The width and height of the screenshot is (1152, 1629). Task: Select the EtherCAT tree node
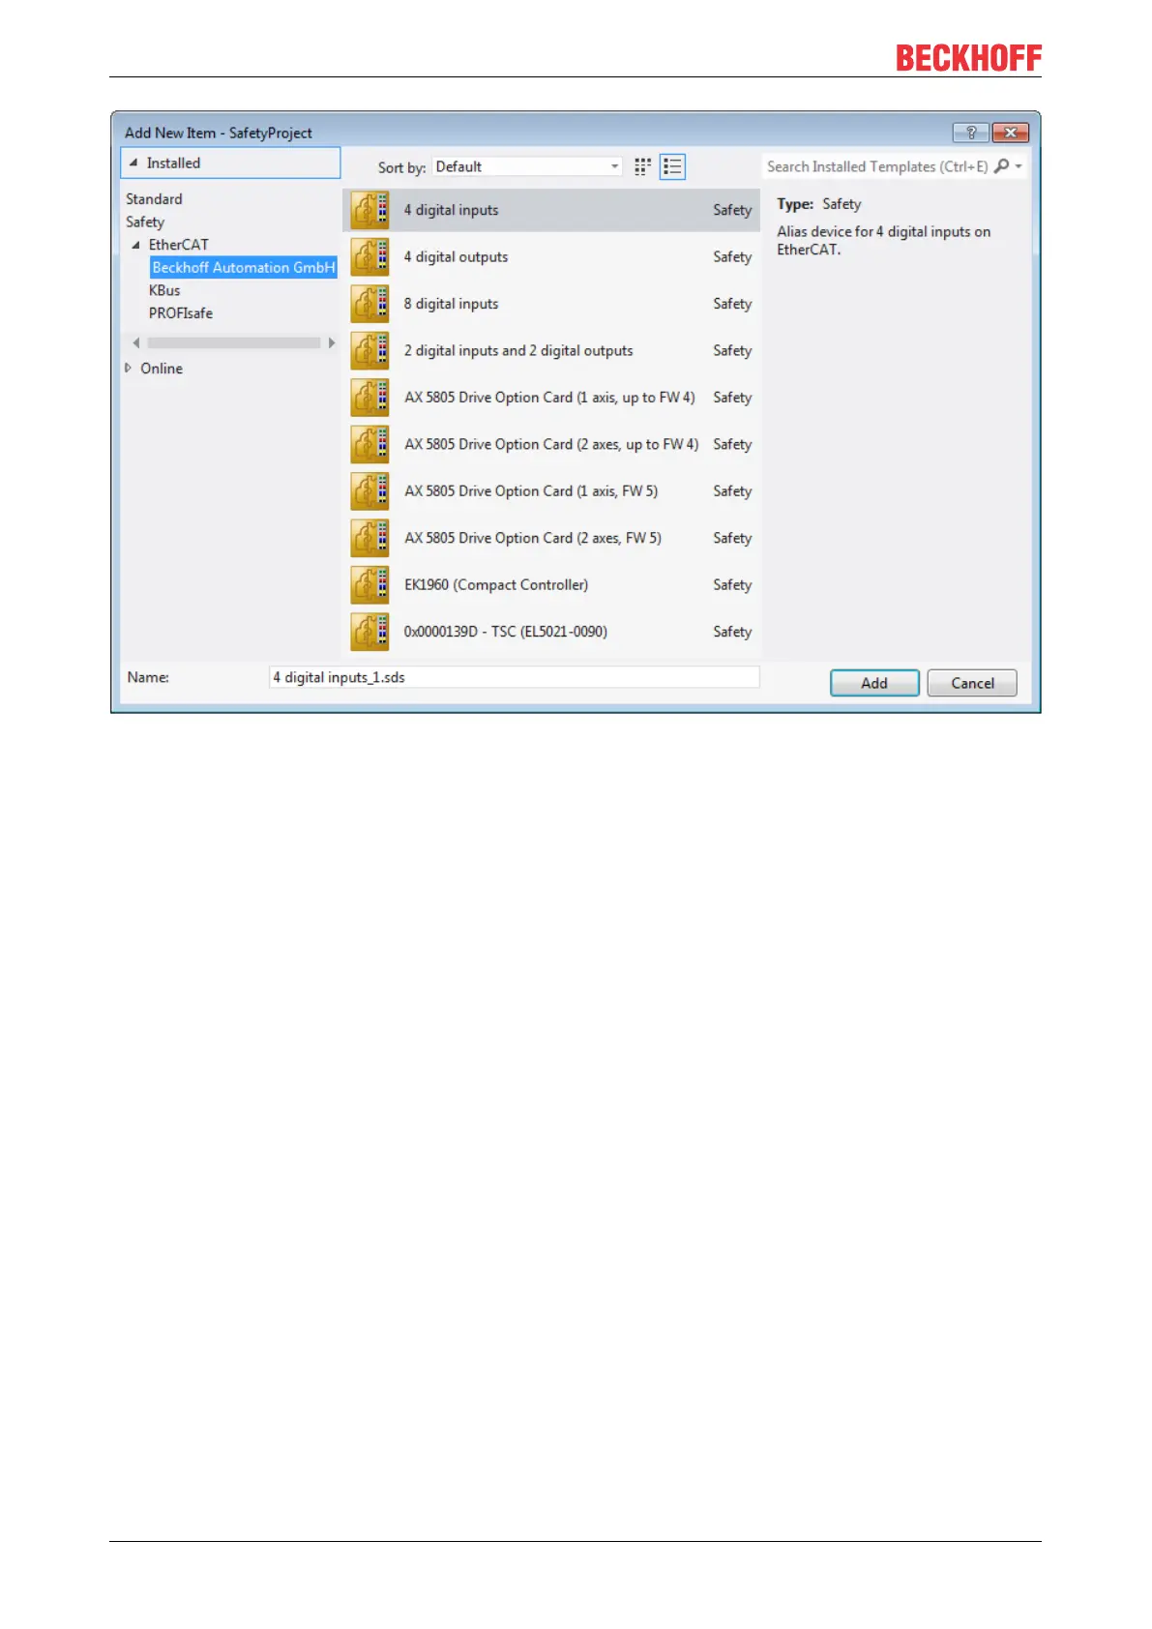(x=178, y=245)
